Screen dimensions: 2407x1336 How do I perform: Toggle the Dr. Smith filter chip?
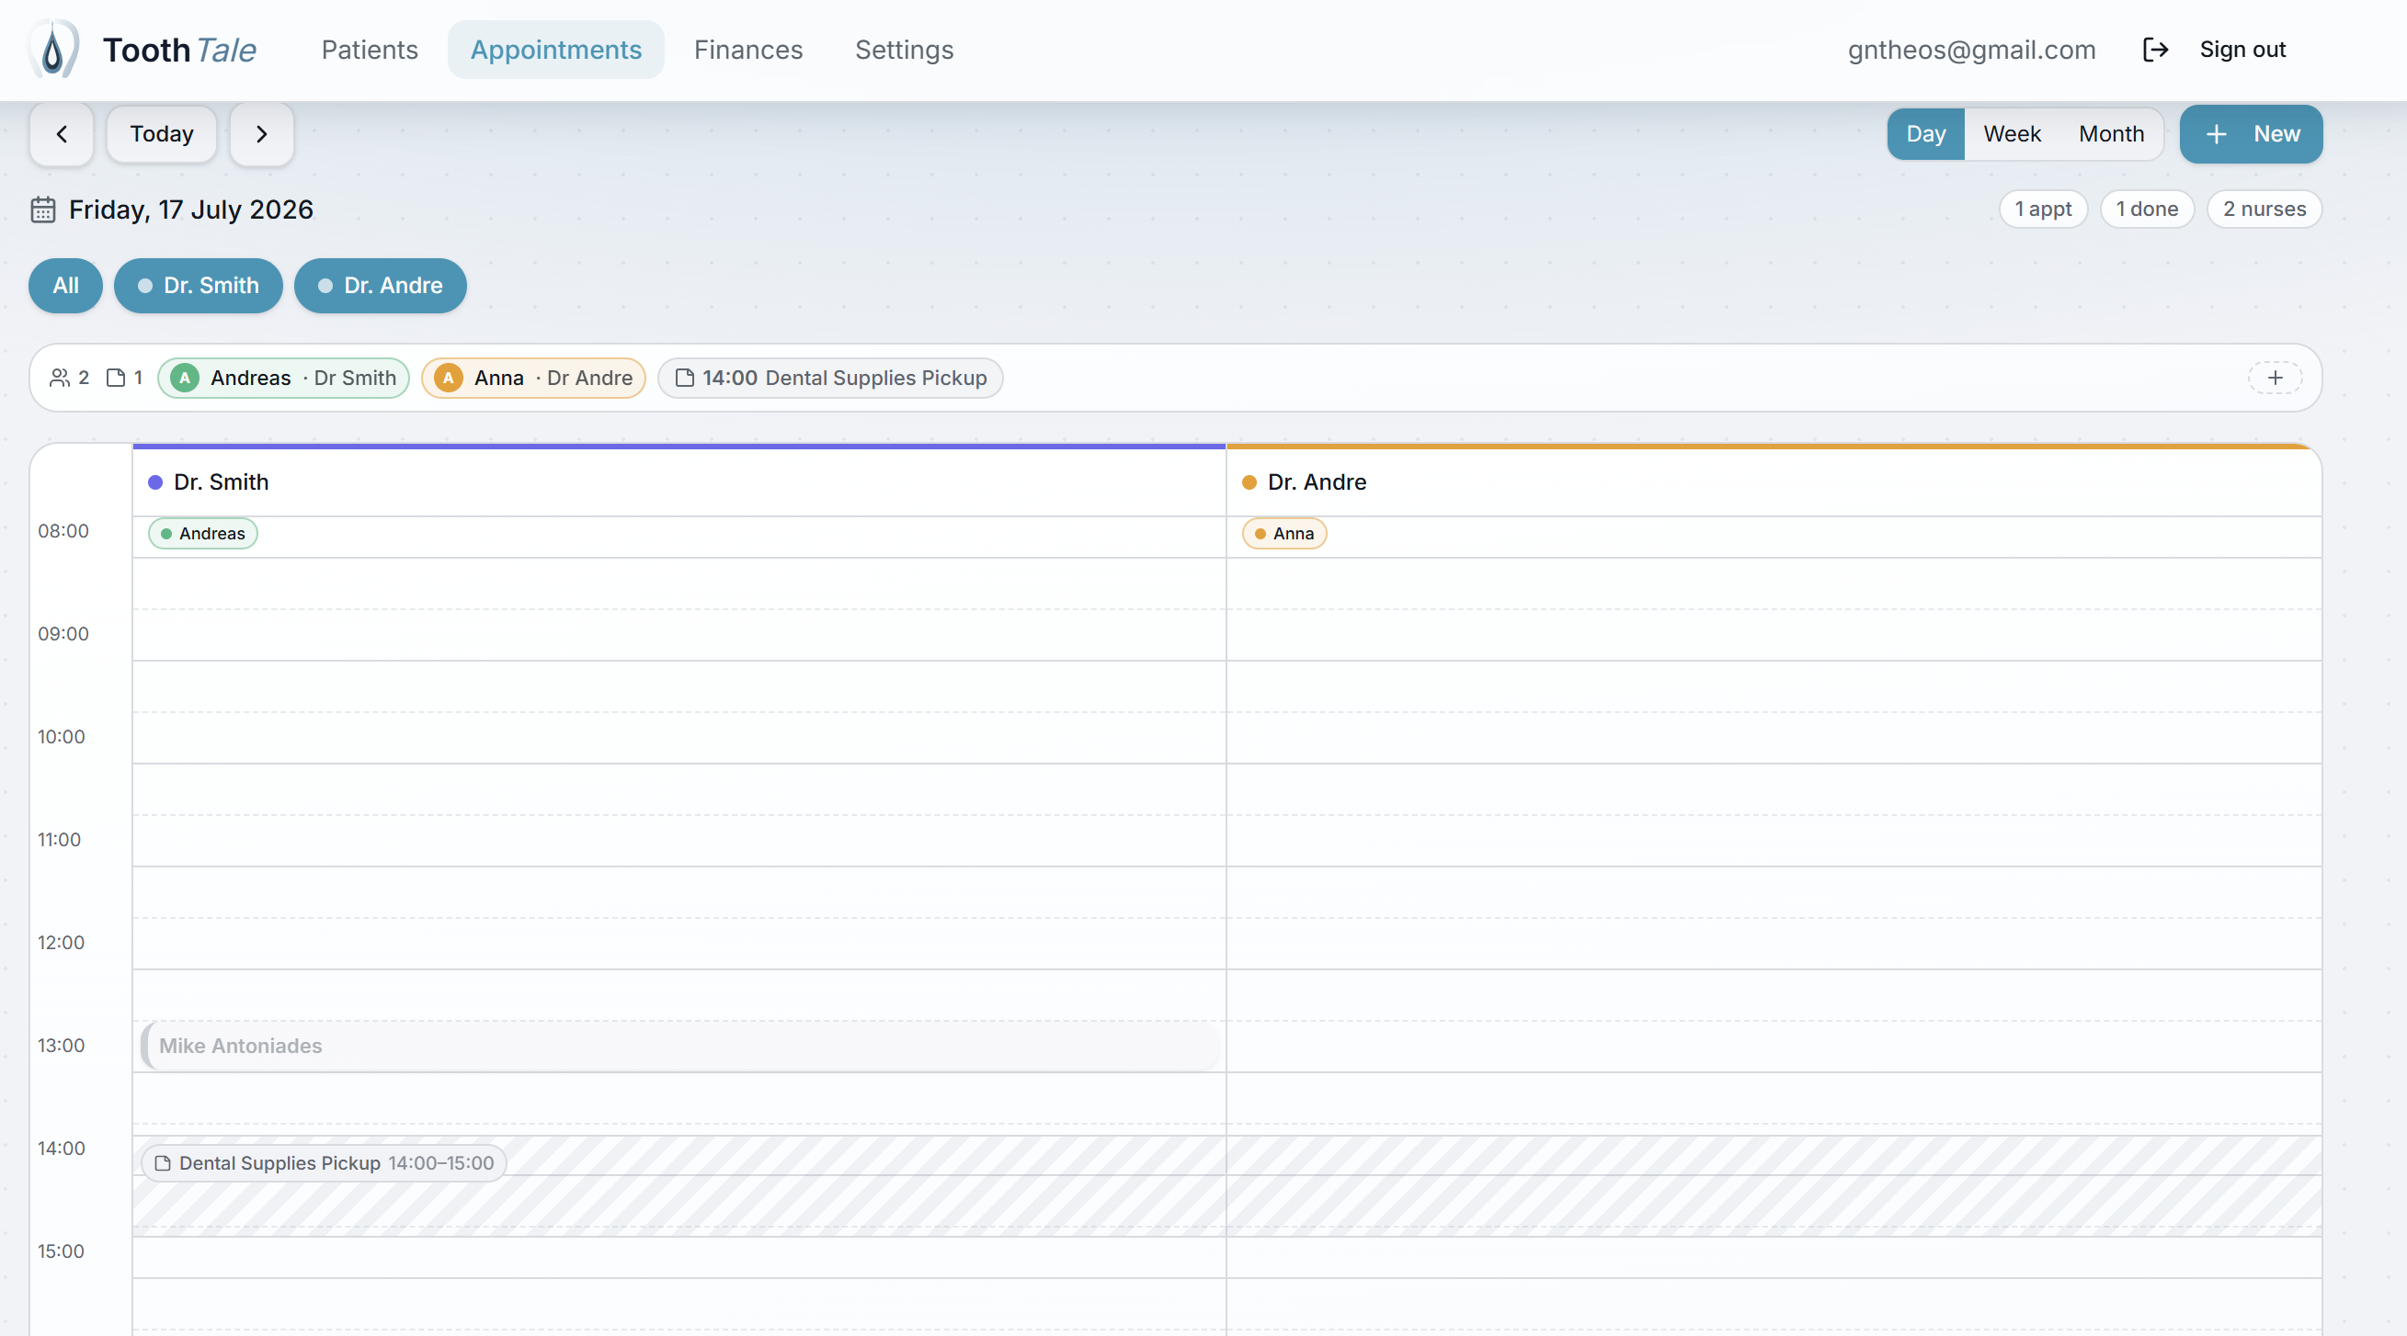[x=198, y=285]
